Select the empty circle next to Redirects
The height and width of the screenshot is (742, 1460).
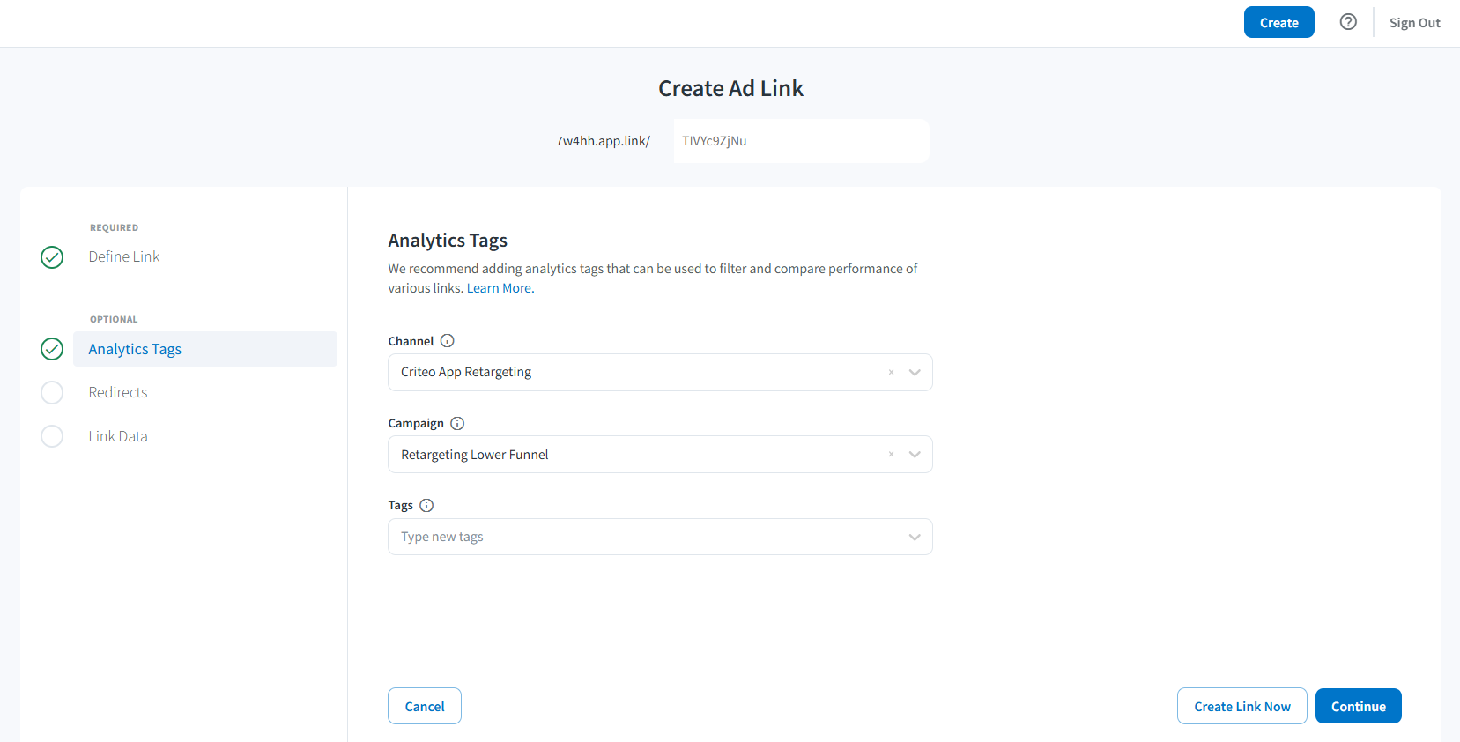click(x=52, y=392)
